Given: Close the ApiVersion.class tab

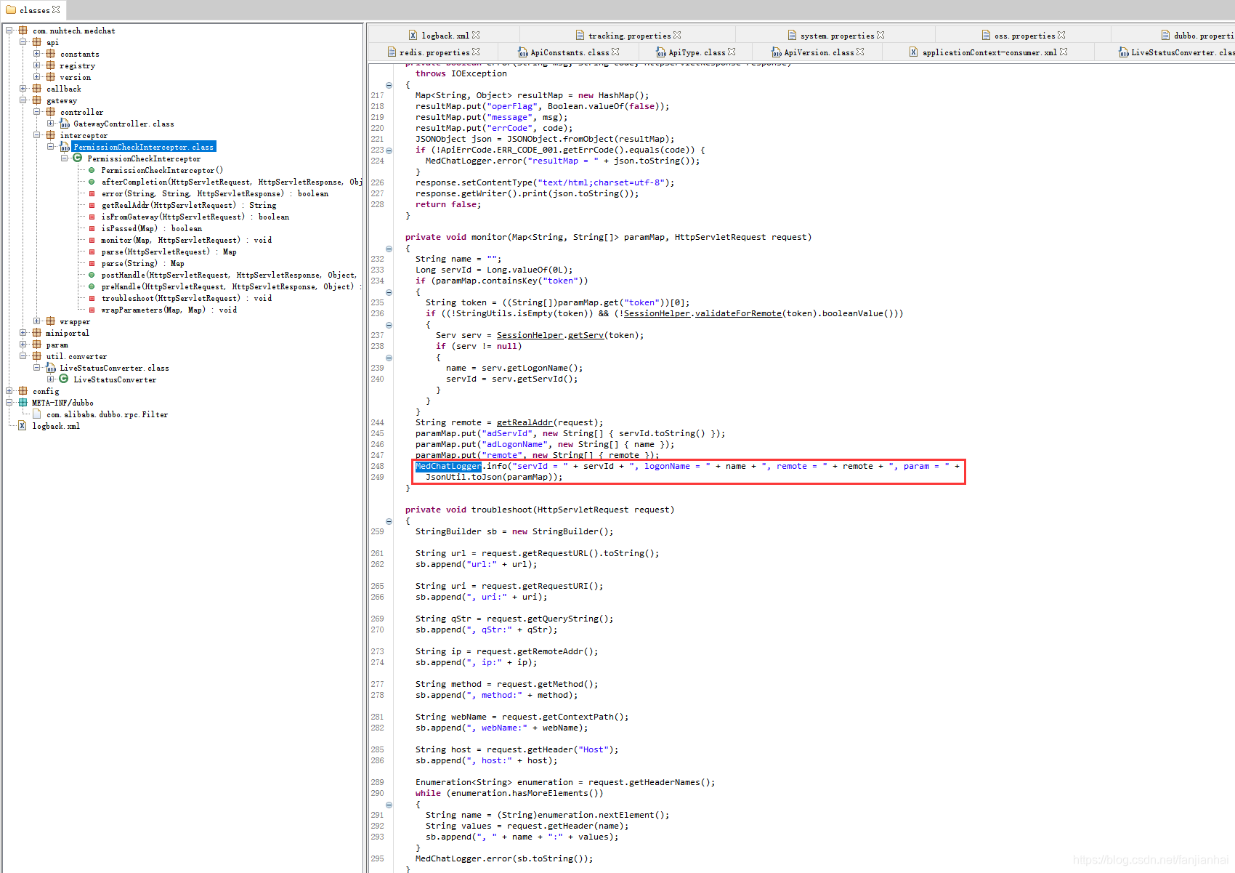Looking at the screenshot, I should pos(860,52).
